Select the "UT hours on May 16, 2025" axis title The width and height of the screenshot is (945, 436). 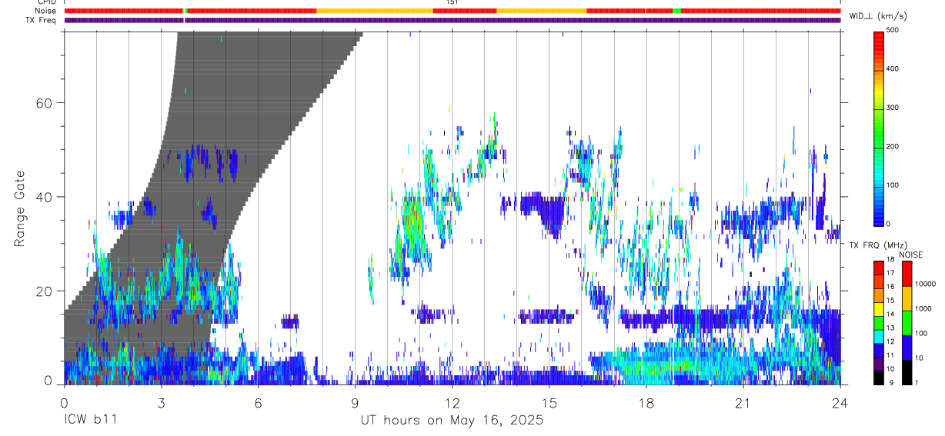(x=452, y=421)
